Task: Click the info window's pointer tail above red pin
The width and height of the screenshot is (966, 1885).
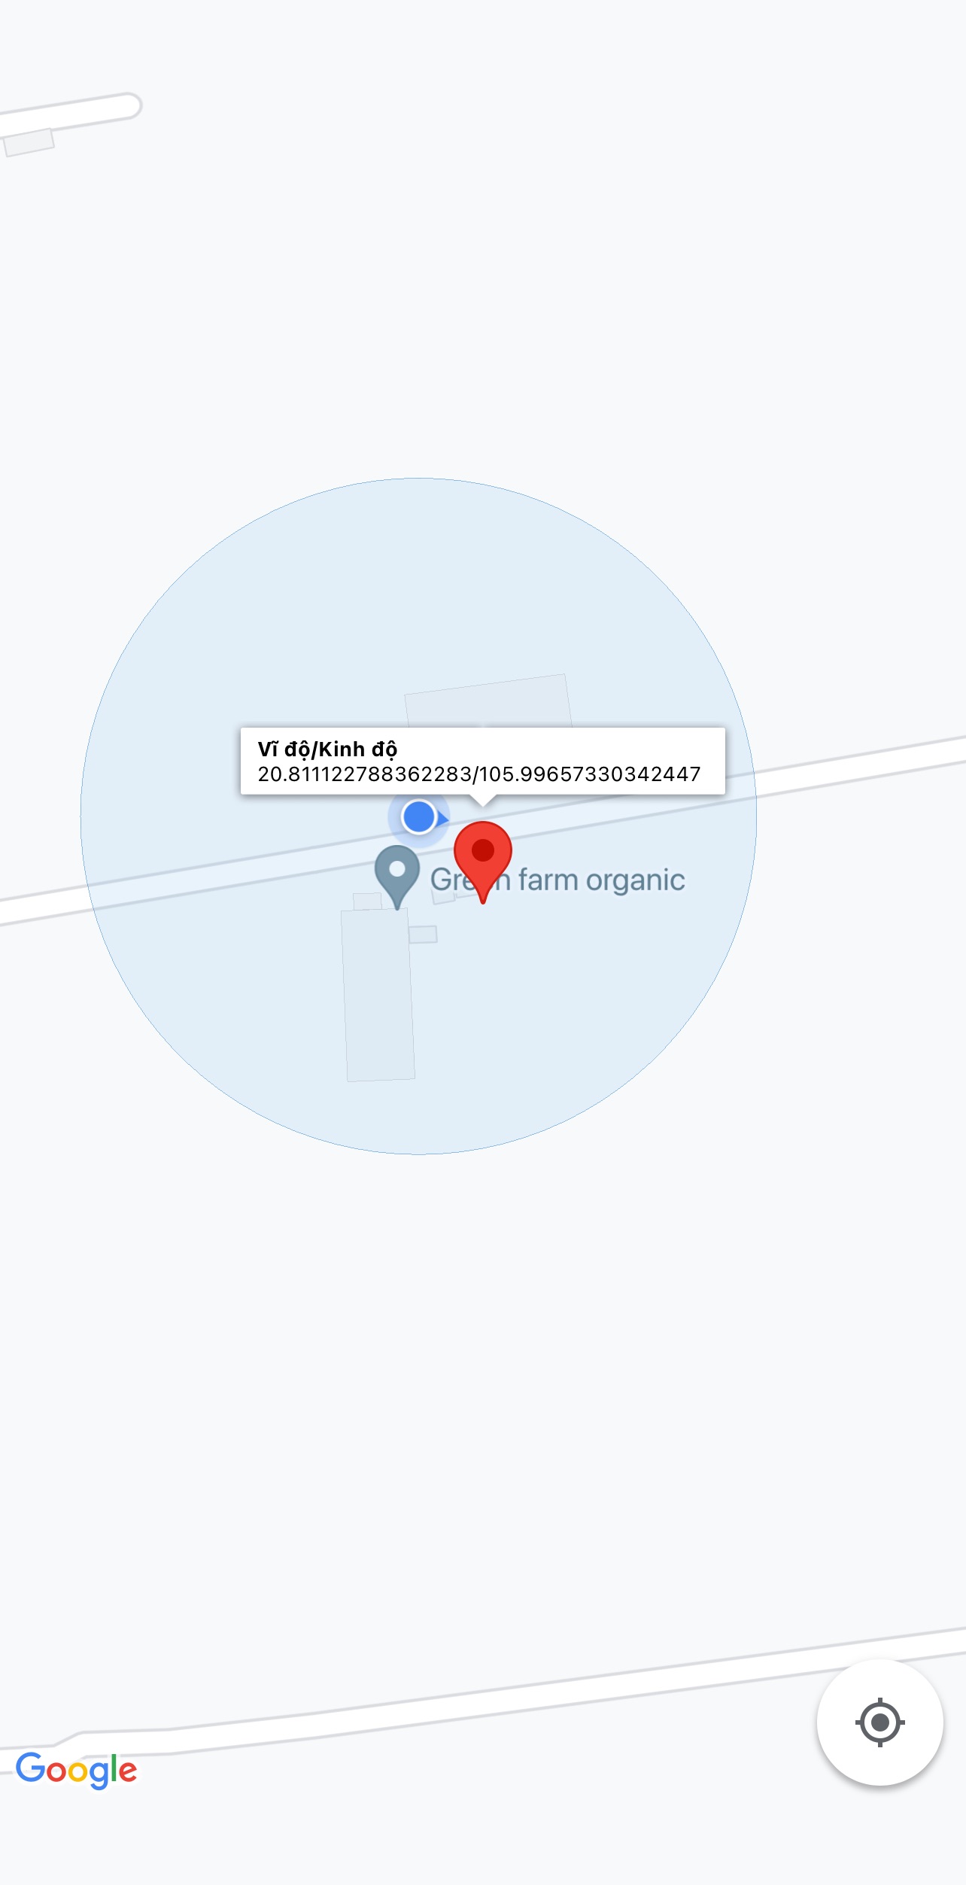Action: tap(483, 800)
